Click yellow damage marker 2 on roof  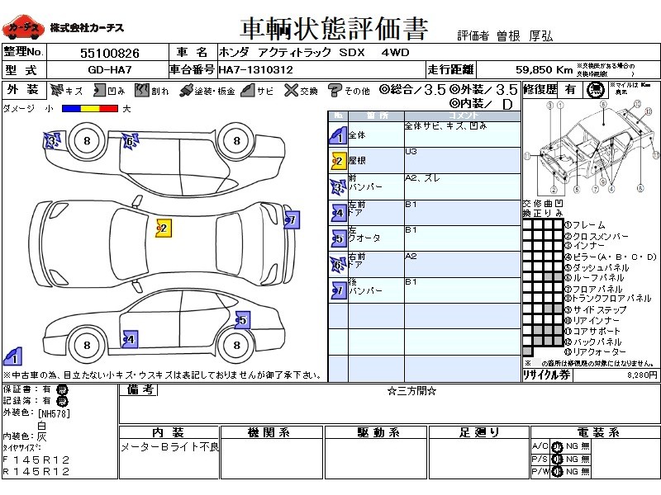[163, 229]
